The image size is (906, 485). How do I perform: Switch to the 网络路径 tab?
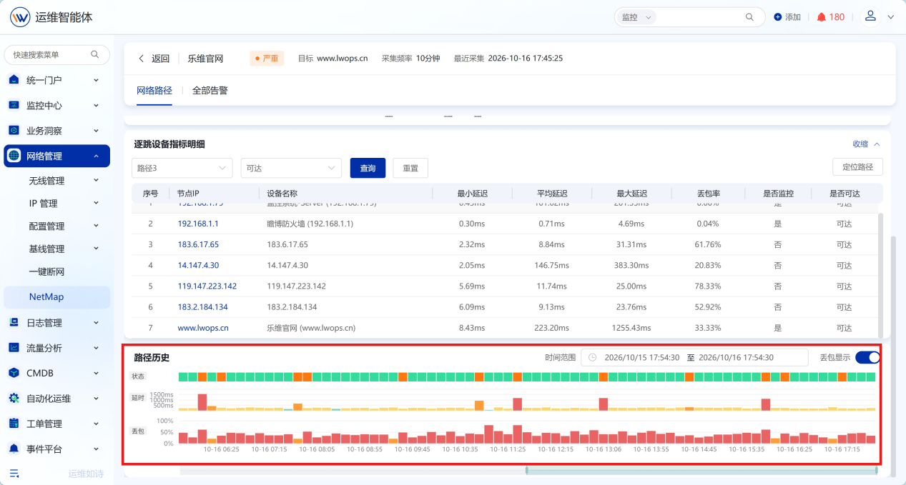[x=154, y=91]
